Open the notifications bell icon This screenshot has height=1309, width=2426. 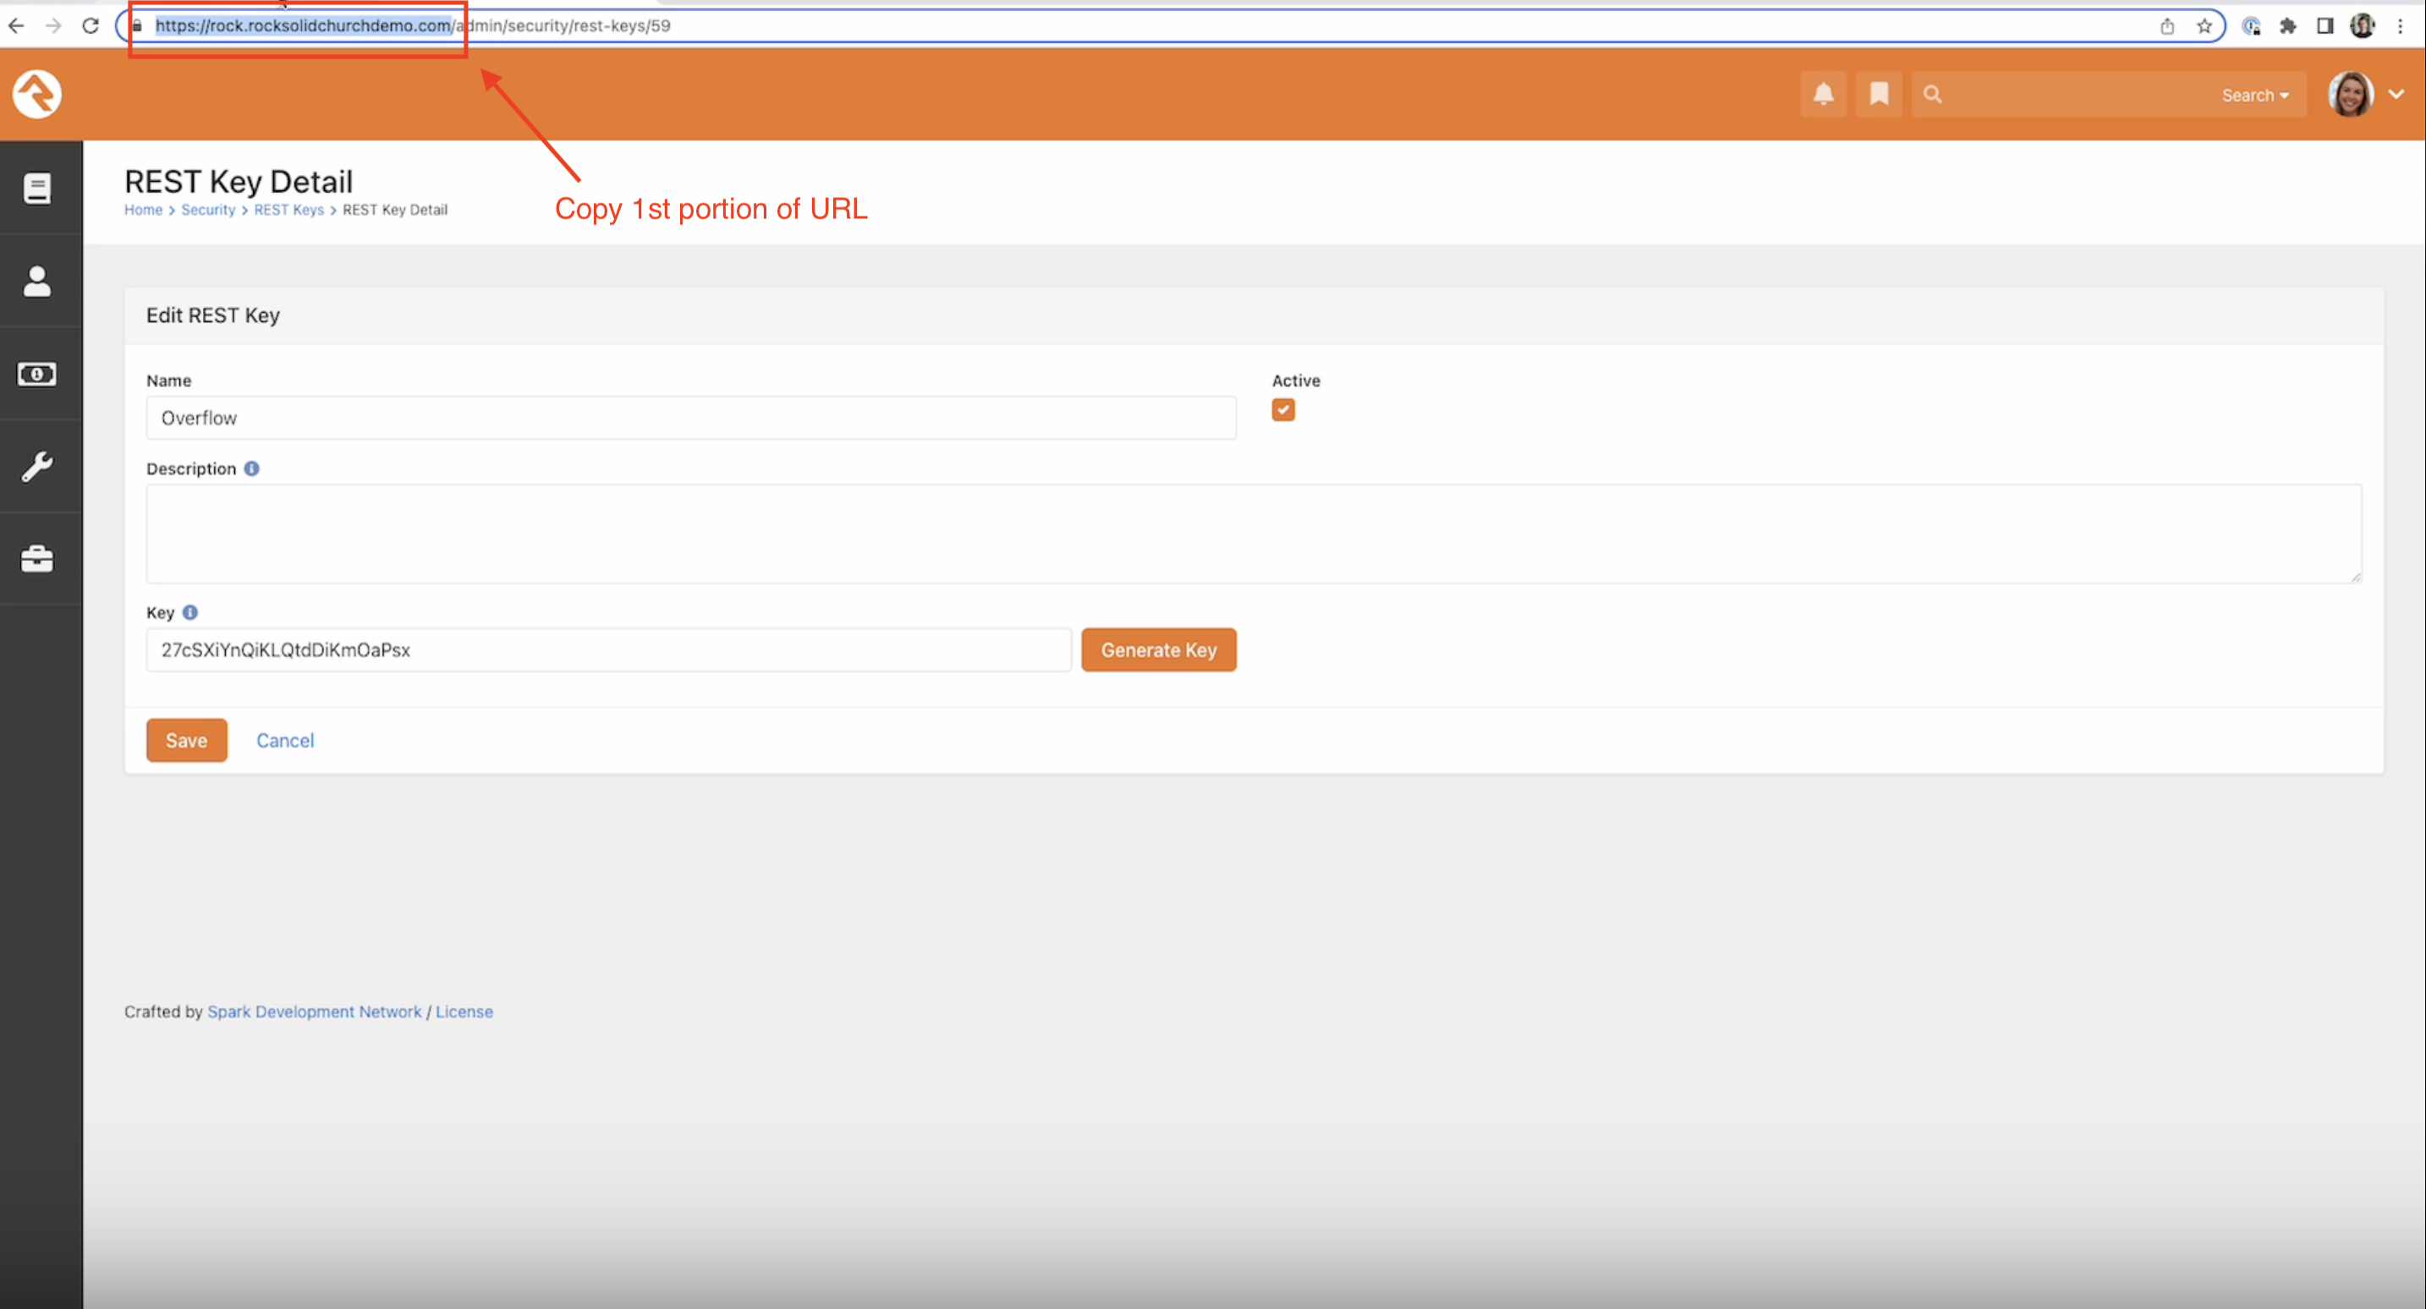pyautogui.click(x=1823, y=94)
